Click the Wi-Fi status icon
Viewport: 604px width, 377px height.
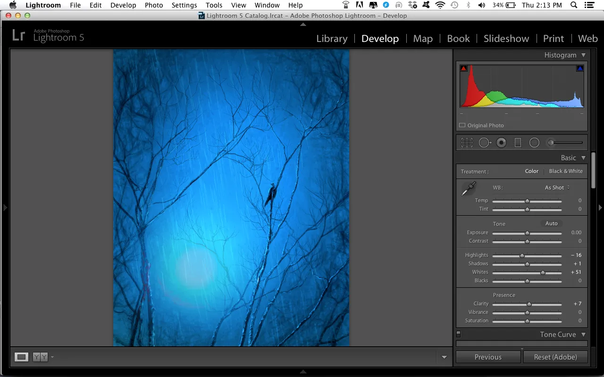pos(440,5)
